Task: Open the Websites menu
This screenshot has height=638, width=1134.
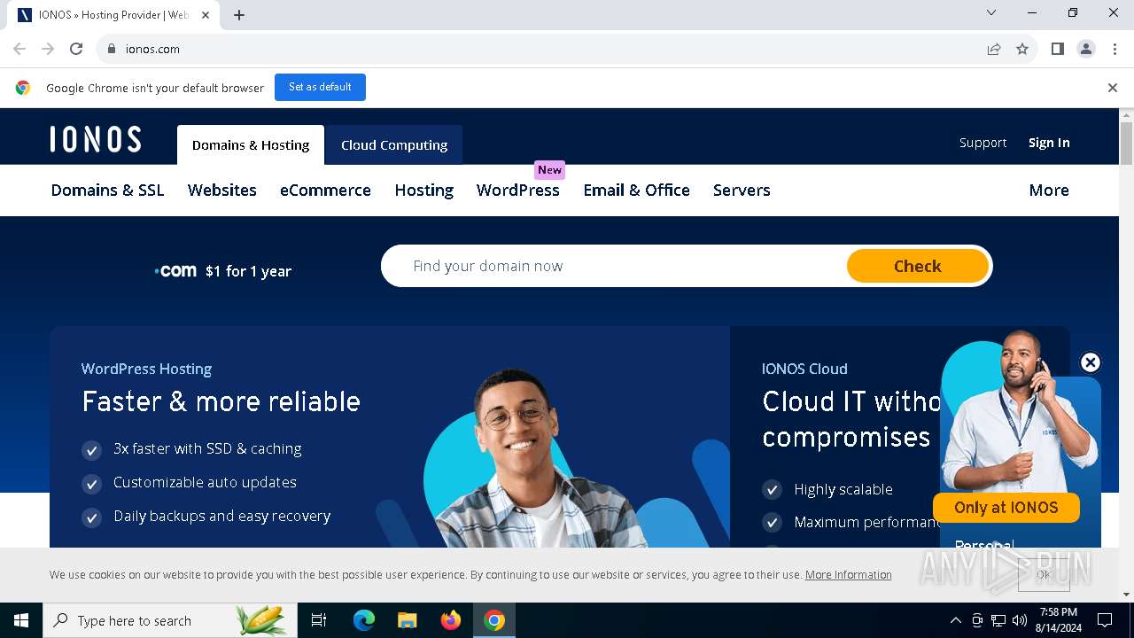Action: pyautogui.click(x=222, y=190)
